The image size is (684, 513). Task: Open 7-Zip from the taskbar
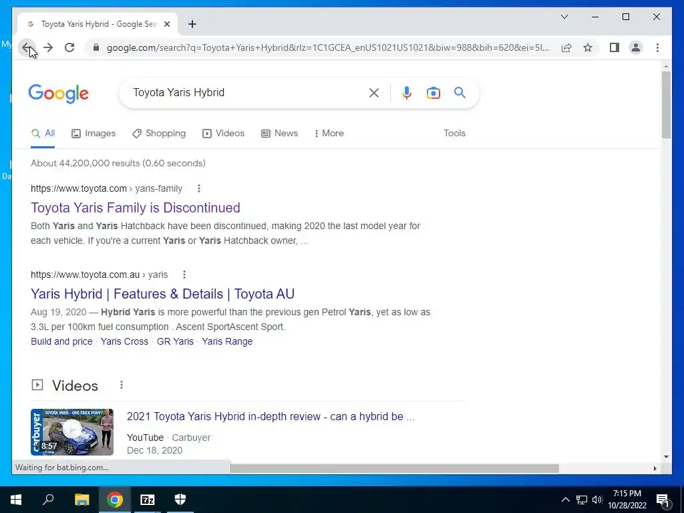pos(147,500)
